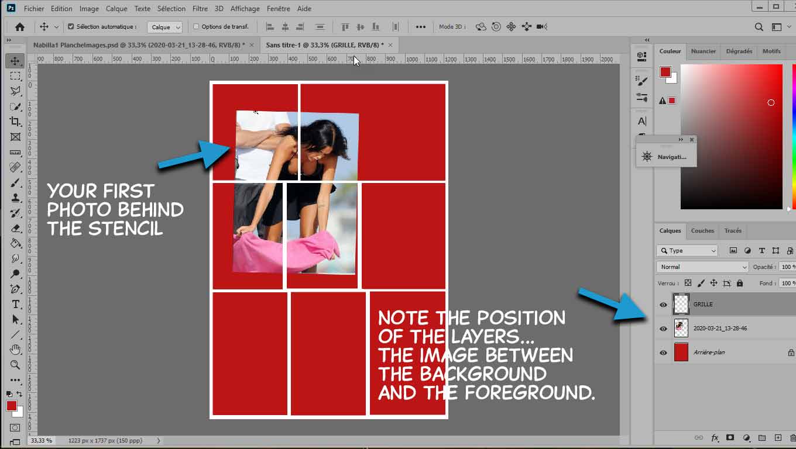The image size is (796, 449).
Task: Open the Move tool preset picker arrow
Action: [x=56, y=27]
